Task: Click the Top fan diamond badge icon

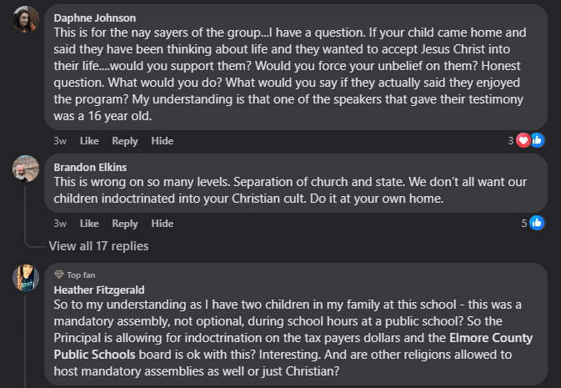Action: (58, 275)
